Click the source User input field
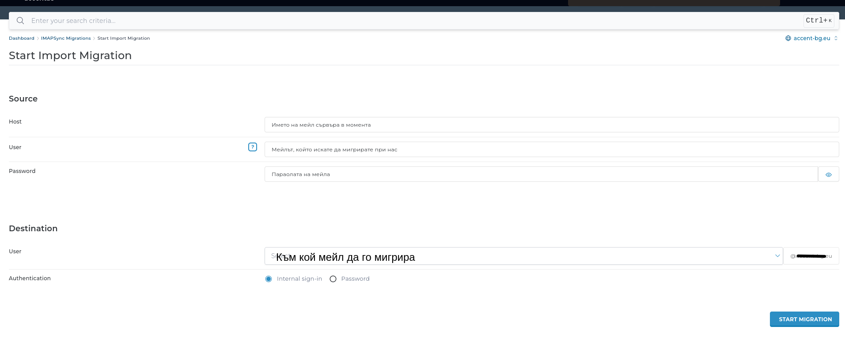845x357 pixels. (x=552, y=150)
